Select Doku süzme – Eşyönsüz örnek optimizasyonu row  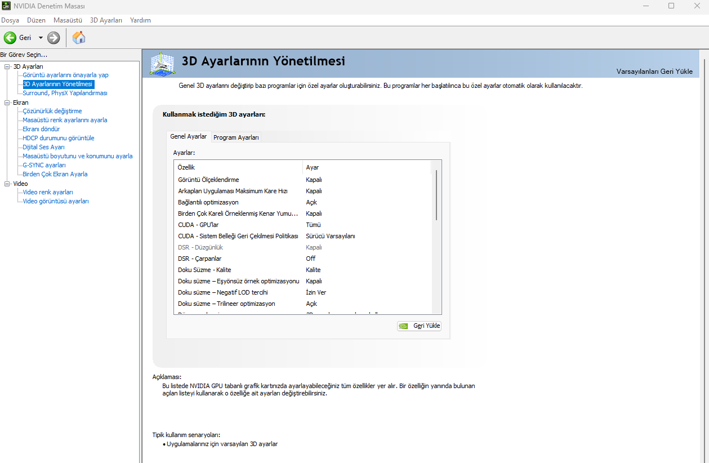303,281
